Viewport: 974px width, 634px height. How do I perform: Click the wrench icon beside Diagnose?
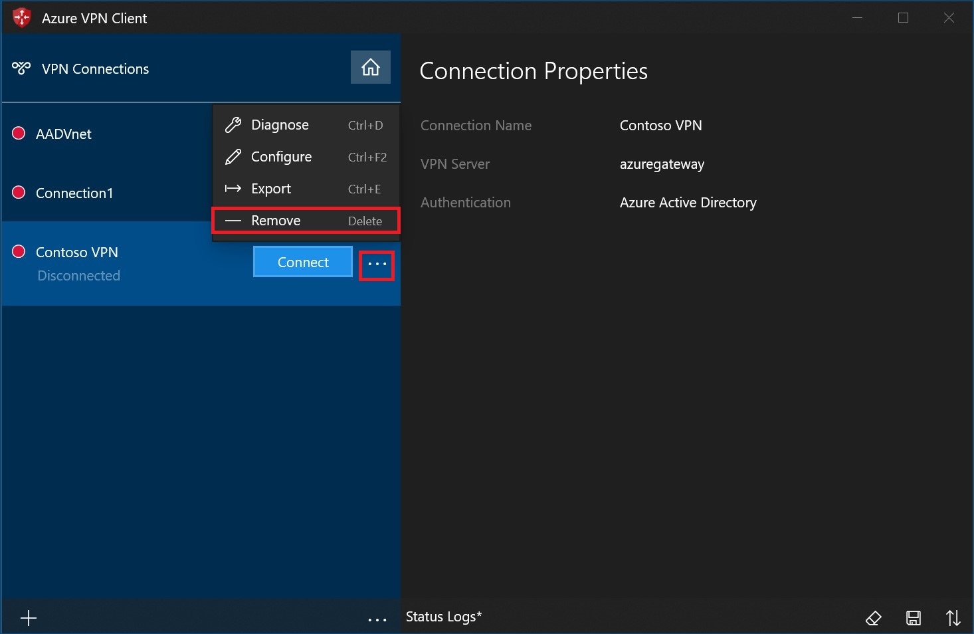click(x=233, y=124)
